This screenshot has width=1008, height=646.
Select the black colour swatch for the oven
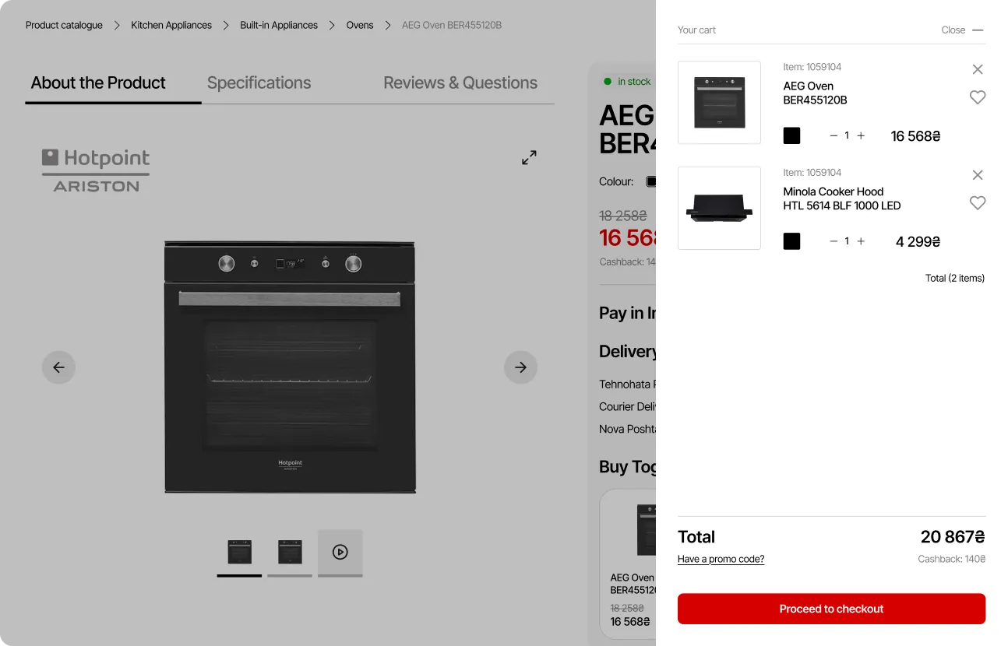tap(791, 135)
